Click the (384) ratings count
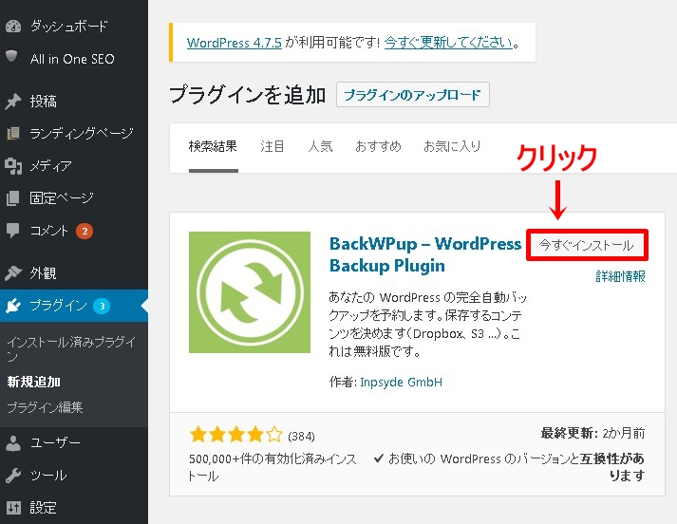This screenshot has width=677, height=524. click(301, 436)
